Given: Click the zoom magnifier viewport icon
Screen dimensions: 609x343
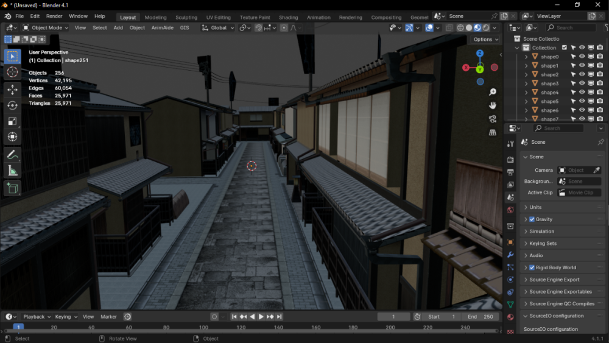Looking at the screenshot, I should [493, 92].
